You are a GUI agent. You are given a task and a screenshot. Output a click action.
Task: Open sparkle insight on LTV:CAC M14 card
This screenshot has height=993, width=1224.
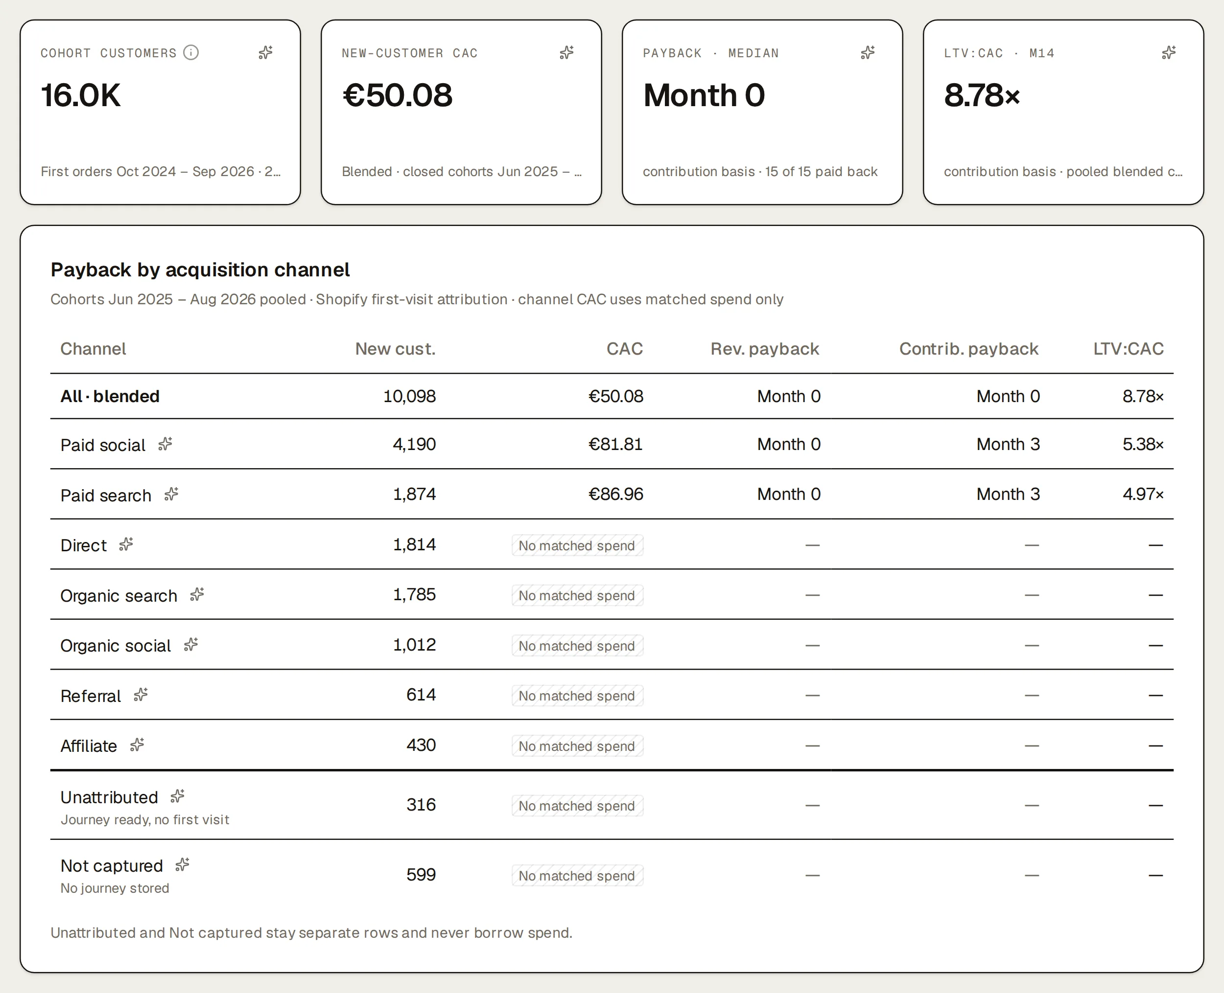coord(1169,53)
